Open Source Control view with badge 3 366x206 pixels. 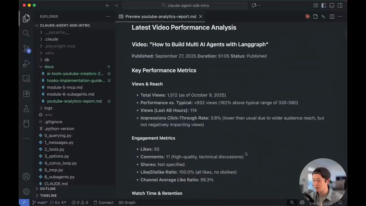26,49
